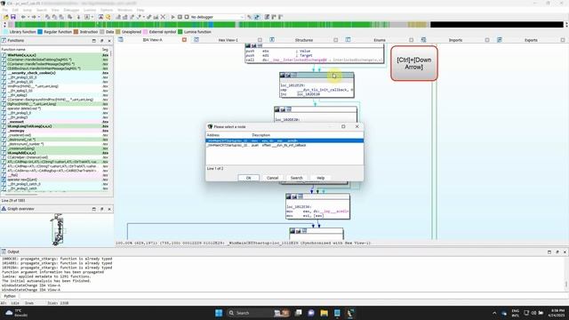Screen dimensions: 569x320
Task: Click the down arrow search icon in toolbar
Action: click(x=78, y=17)
